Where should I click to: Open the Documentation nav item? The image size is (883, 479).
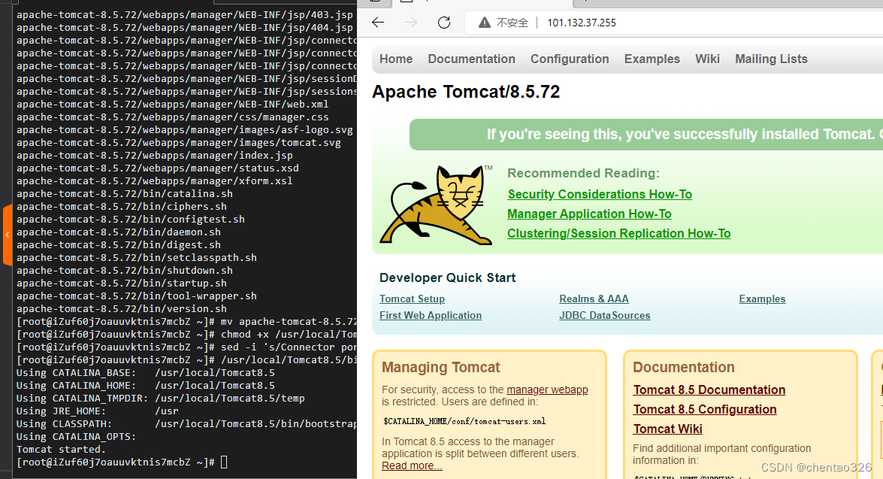click(471, 59)
